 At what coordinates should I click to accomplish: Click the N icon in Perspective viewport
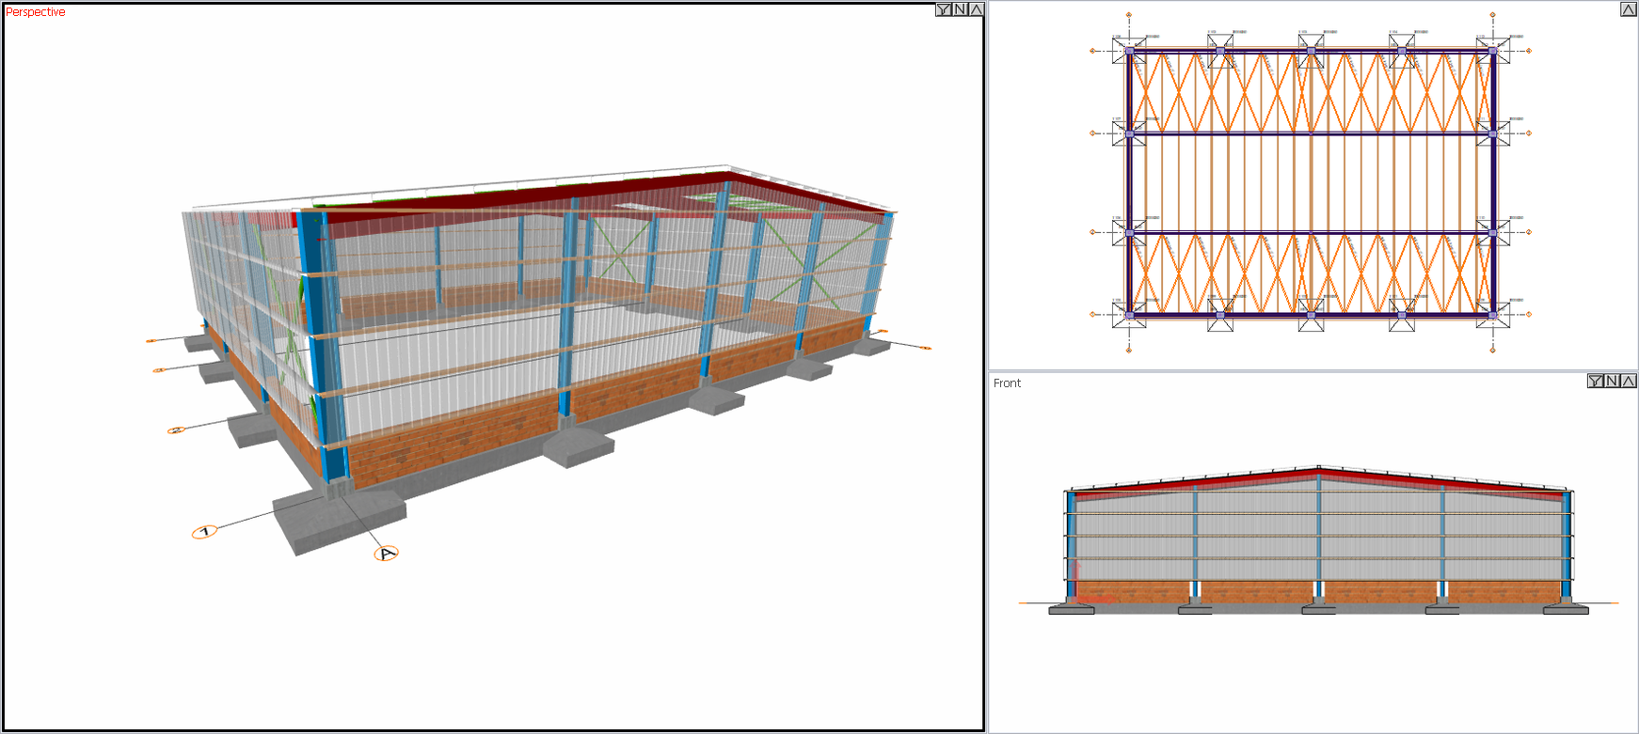pyautogui.click(x=960, y=9)
